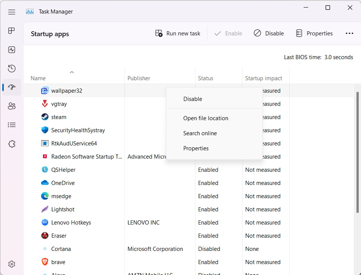Choose Disable in the context menu
Image resolution: width=361 pixels, height=275 pixels.
(x=193, y=99)
